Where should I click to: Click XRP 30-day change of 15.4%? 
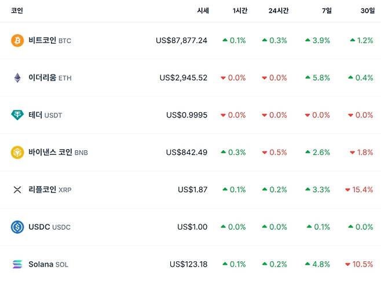[x=362, y=190]
